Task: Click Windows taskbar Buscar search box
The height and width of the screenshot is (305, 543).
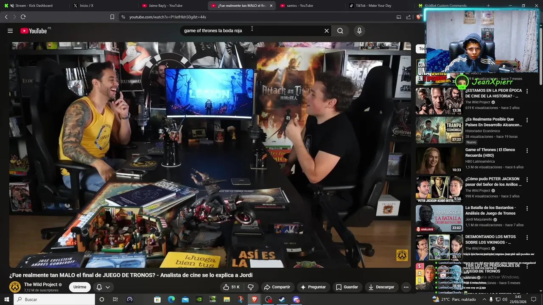Action: (54, 299)
